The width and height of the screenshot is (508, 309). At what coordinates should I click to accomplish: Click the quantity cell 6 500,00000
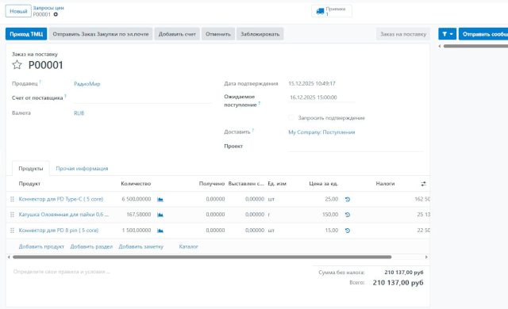pyautogui.click(x=137, y=199)
